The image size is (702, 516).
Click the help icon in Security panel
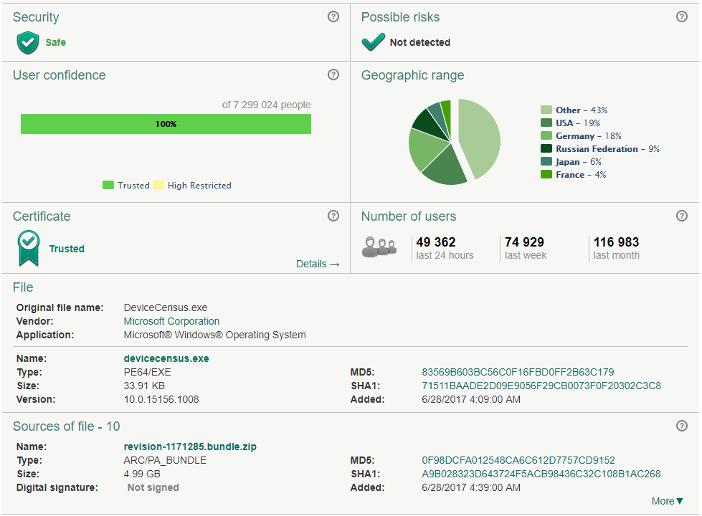[x=333, y=17]
